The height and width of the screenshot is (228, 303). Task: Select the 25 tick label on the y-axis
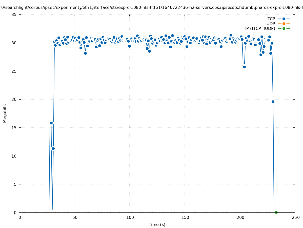coord(14,71)
